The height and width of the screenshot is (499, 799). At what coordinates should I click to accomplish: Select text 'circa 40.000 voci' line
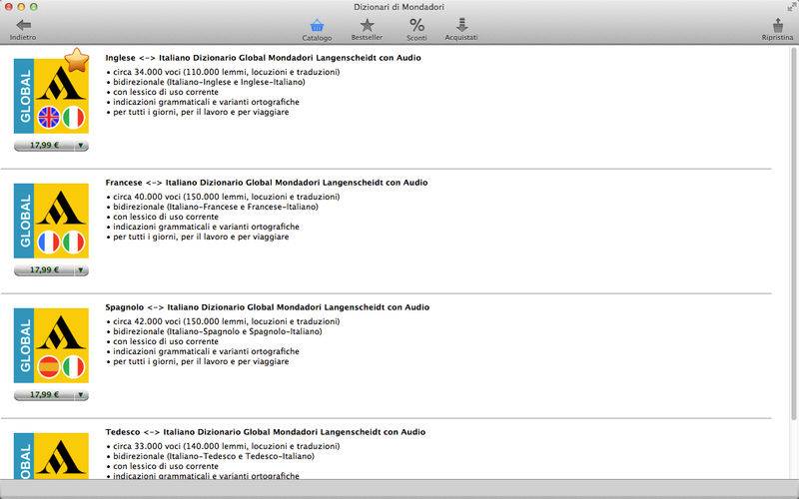coord(223,197)
